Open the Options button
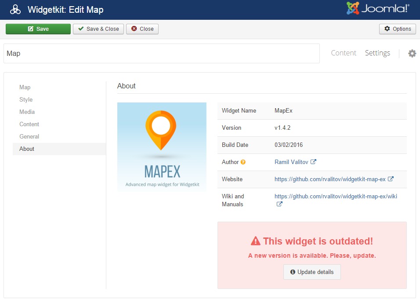Viewport: 420px width, 303px height. click(x=398, y=29)
